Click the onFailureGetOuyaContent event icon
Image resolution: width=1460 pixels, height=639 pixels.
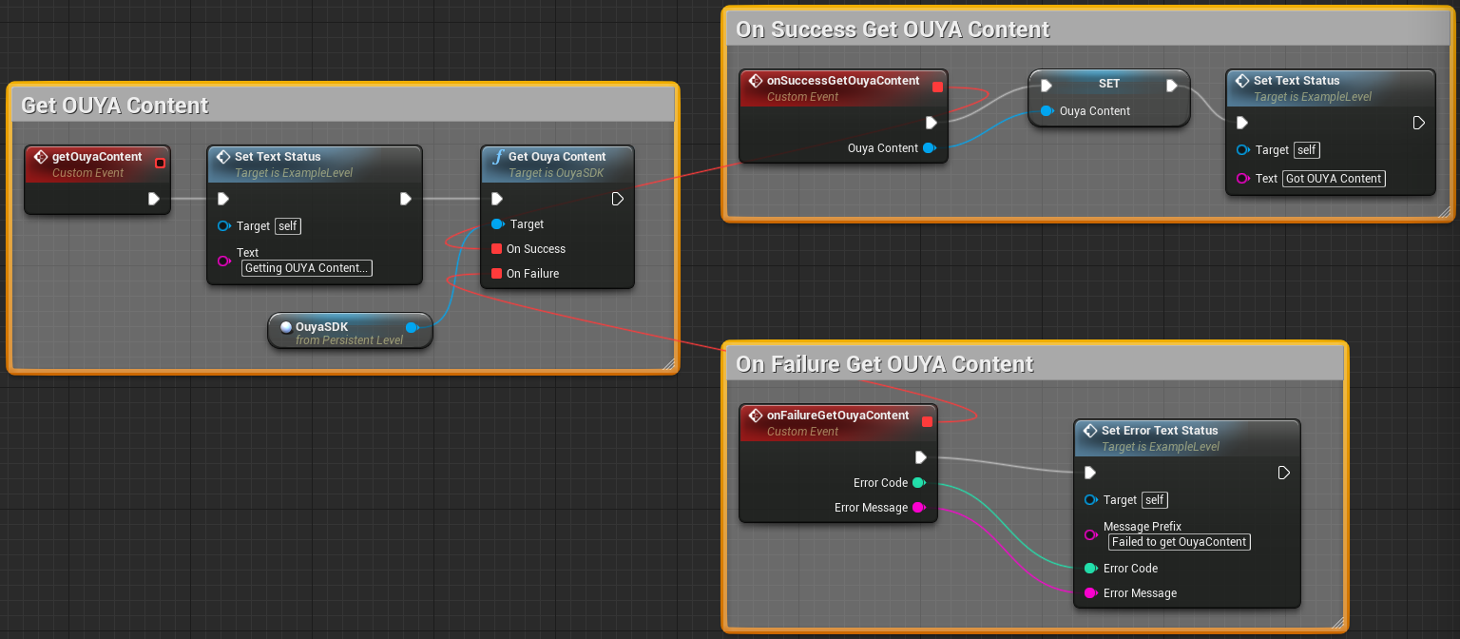click(x=756, y=416)
